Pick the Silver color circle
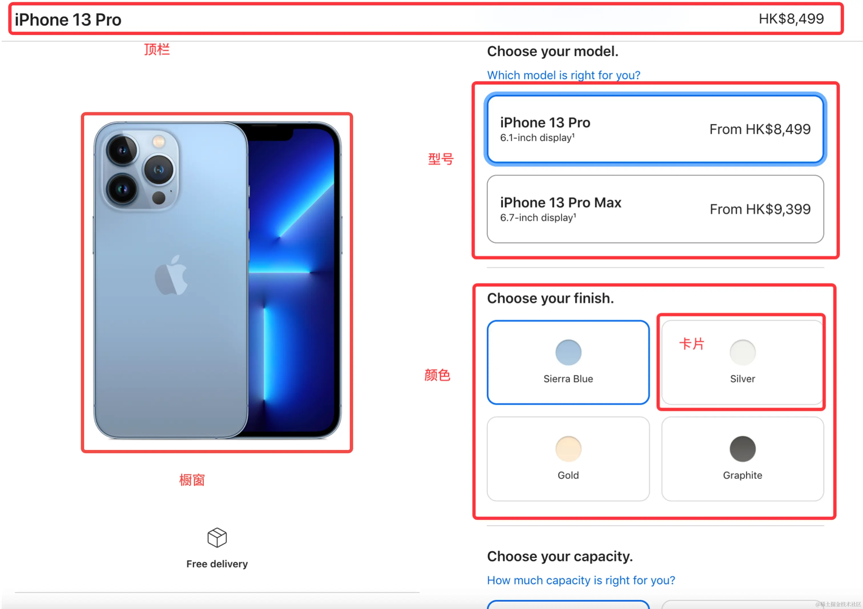The height and width of the screenshot is (609, 863). 742,352
